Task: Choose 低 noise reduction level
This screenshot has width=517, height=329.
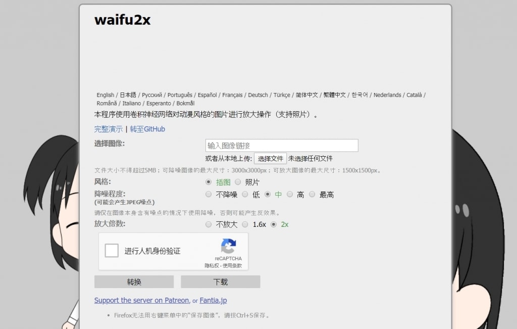Action: pyautogui.click(x=245, y=195)
